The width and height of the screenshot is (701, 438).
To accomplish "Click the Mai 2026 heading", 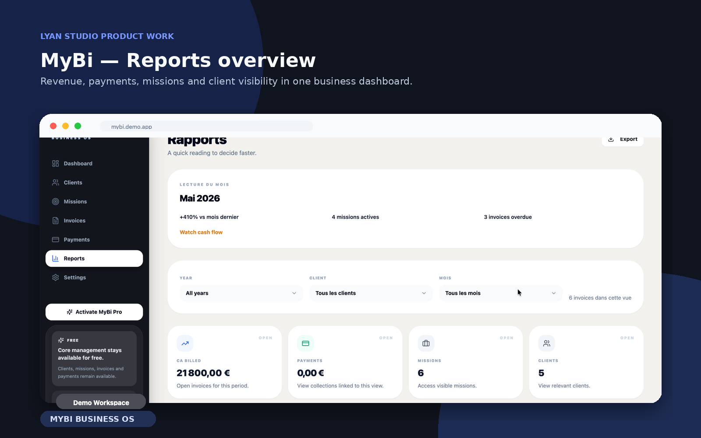I will [x=200, y=198].
